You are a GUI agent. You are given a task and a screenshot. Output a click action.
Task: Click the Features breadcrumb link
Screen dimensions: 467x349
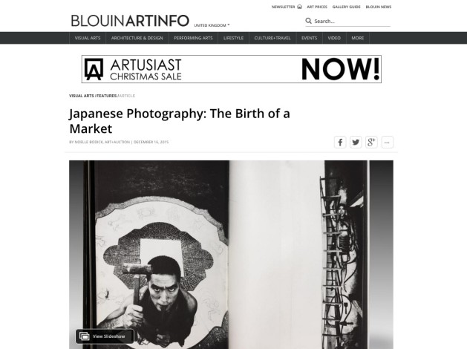point(106,96)
